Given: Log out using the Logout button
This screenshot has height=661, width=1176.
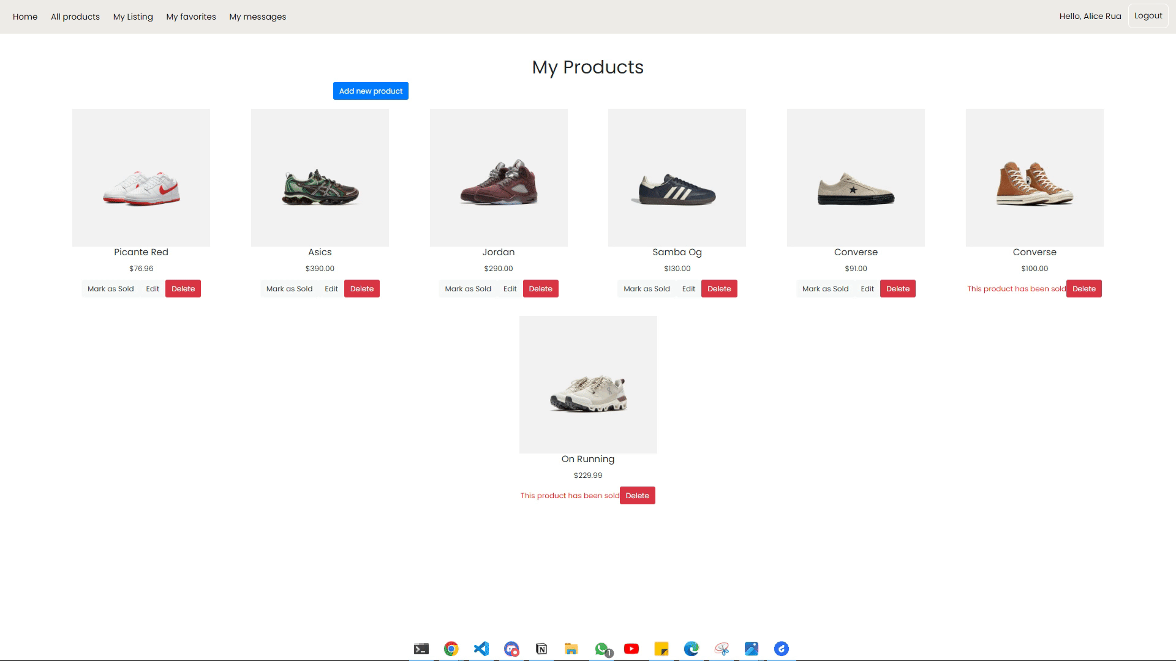Looking at the screenshot, I should 1148,16.
